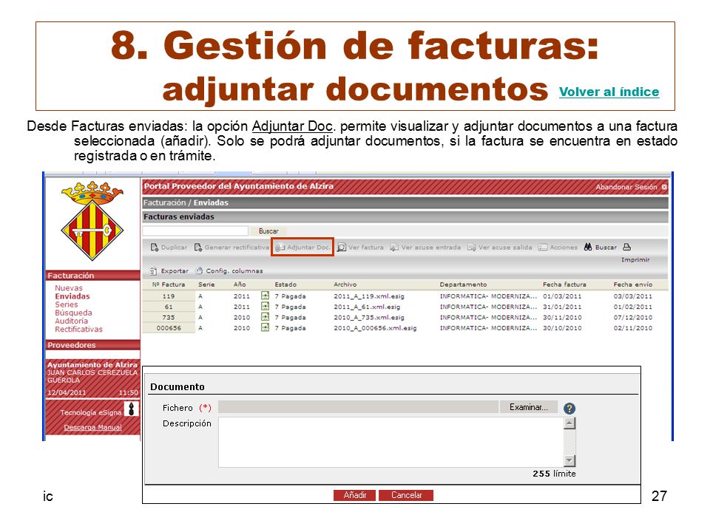The image size is (710, 532).
Task: Sort by the Estado column header
Action: [x=285, y=284]
